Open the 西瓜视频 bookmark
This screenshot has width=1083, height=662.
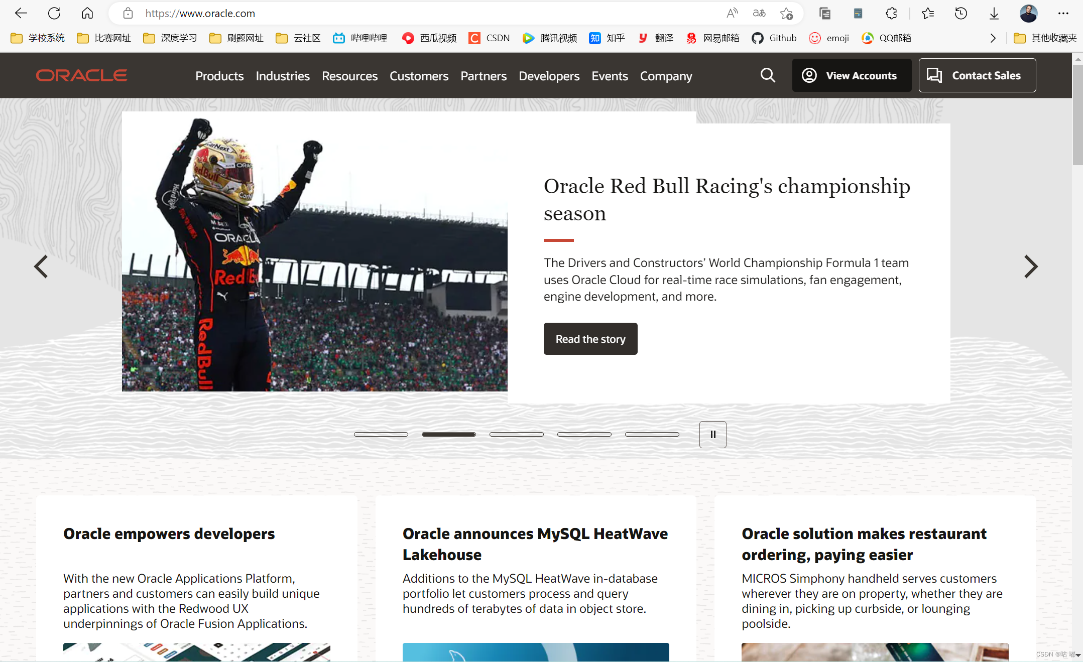coord(429,38)
